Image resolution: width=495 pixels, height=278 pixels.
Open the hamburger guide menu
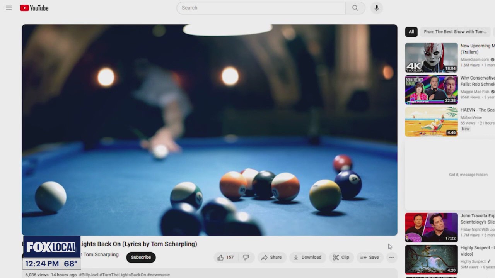pyautogui.click(x=9, y=8)
